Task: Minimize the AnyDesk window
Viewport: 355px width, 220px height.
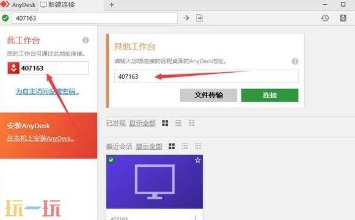Action: pos(325,4)
